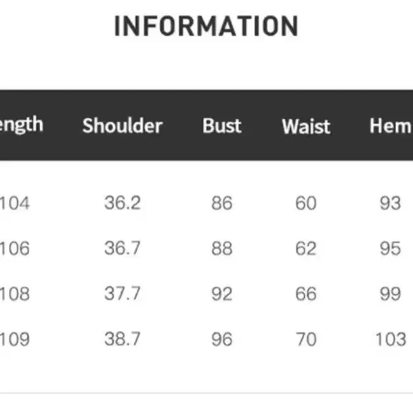Select bust value 92
Screen dimensions: 413x413
click(x=222, y=293)
